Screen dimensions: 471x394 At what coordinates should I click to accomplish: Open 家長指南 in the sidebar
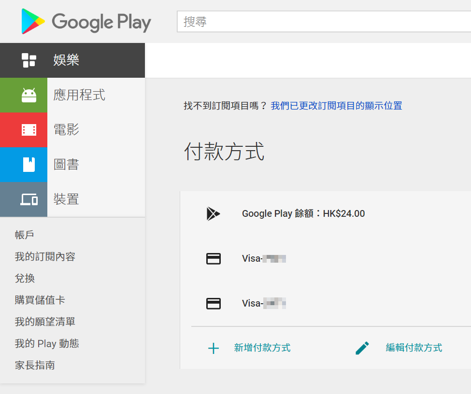[x=35, y=365]
